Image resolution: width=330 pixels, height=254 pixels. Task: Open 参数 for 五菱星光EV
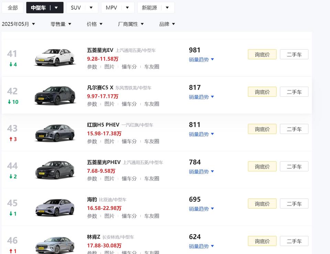point(92,67)
